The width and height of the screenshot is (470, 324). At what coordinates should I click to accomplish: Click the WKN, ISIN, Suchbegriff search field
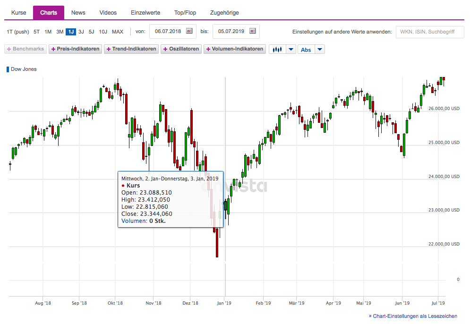pos(429,32)
